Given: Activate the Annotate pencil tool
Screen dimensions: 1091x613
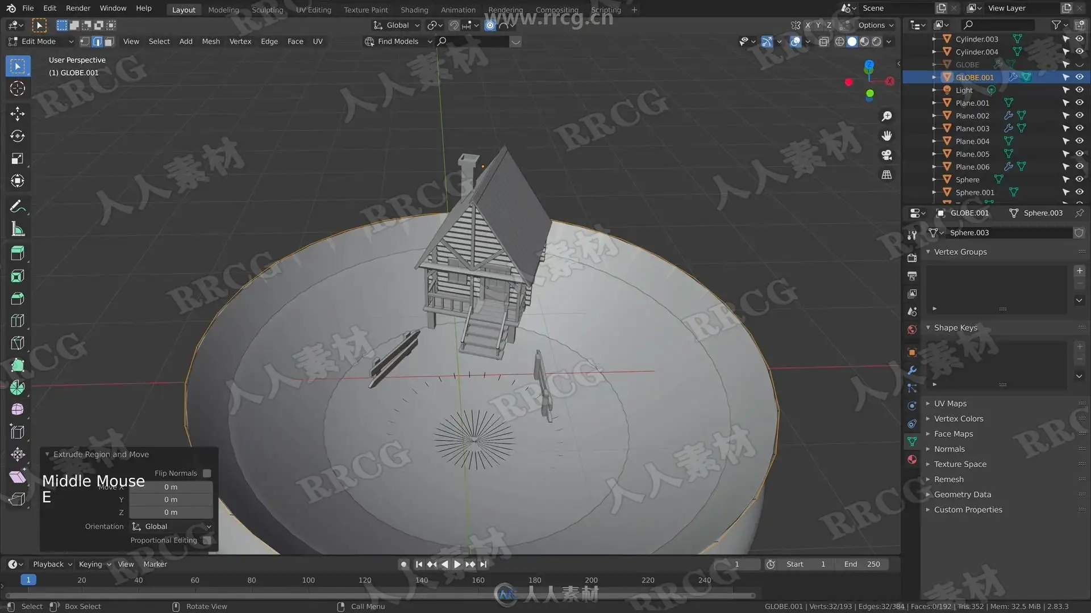Looking at the screenshot, I should (x=17, y=207).
